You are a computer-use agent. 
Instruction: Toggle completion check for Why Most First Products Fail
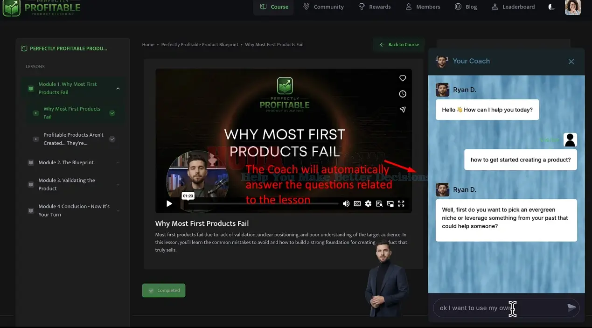click(112, 113)
